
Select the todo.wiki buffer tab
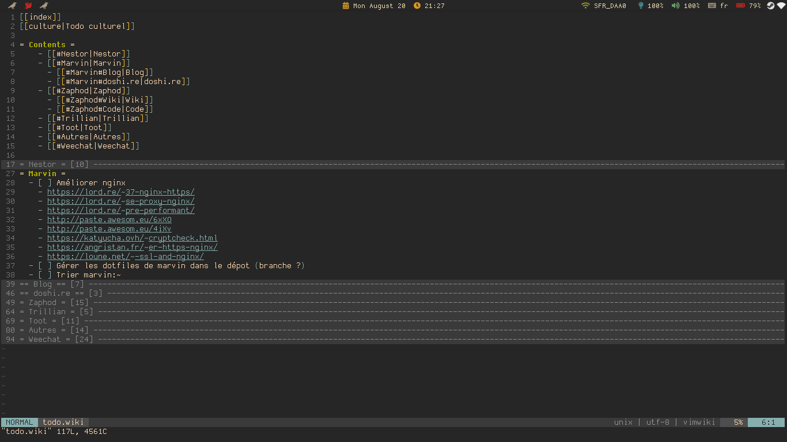click(63, 422)
